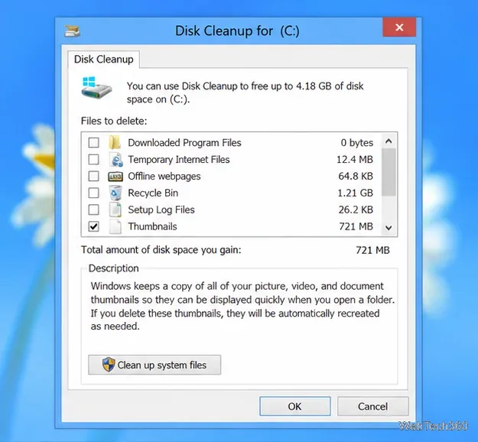Viewport: 478px width, 442px height.
Task: Select the Recycle Bin label
Action: 153,193
